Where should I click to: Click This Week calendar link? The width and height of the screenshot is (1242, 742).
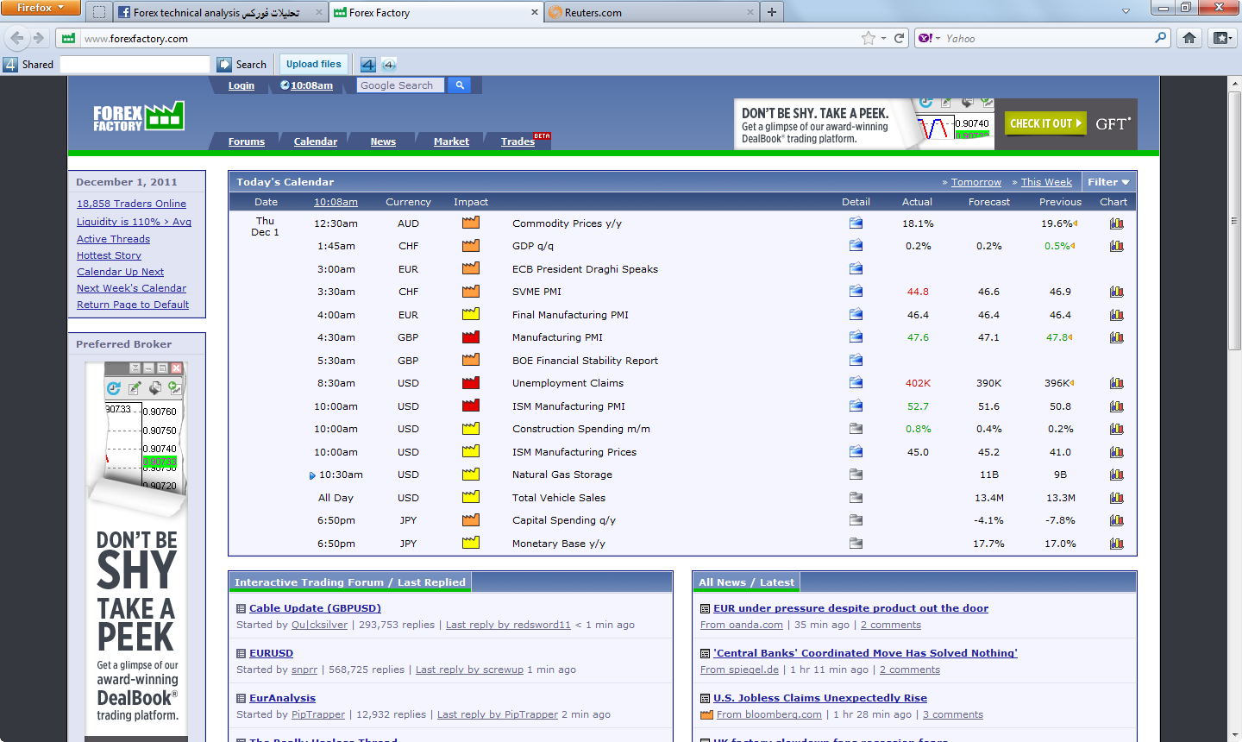coord(1046,182)
